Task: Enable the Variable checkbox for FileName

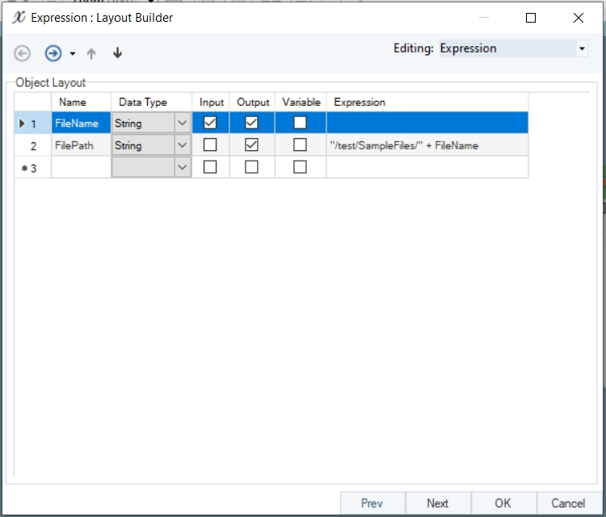Action: coord(300,123)
